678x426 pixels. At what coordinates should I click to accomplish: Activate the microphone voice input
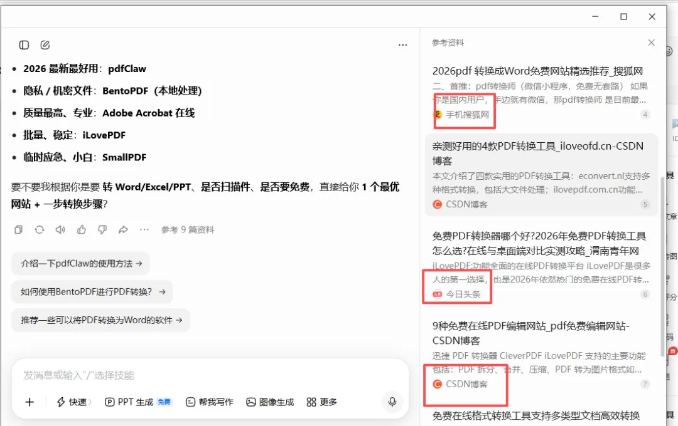click(x=392, y=402)
